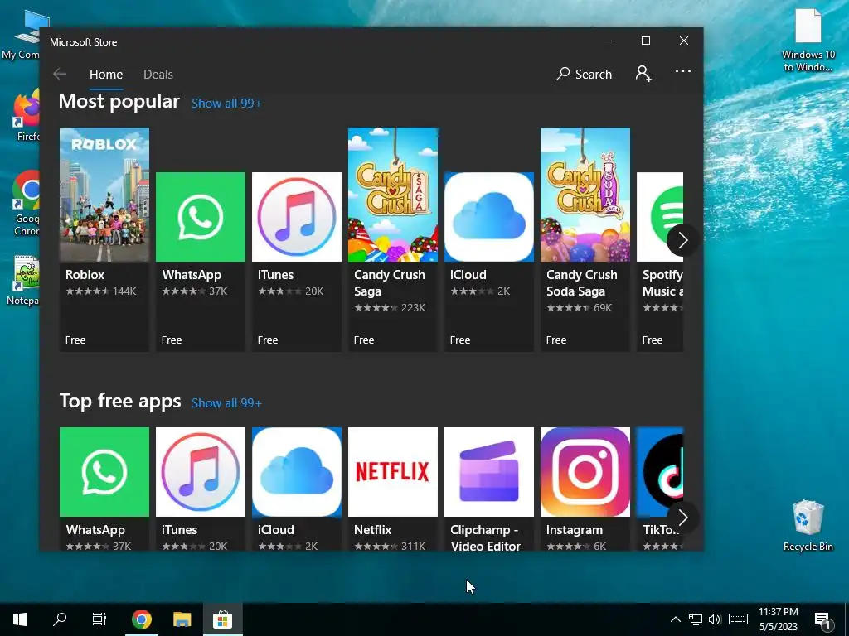This screenshot has width=849, height=636.
Task: Open the Roblox app tile
Action: [104, 239]
